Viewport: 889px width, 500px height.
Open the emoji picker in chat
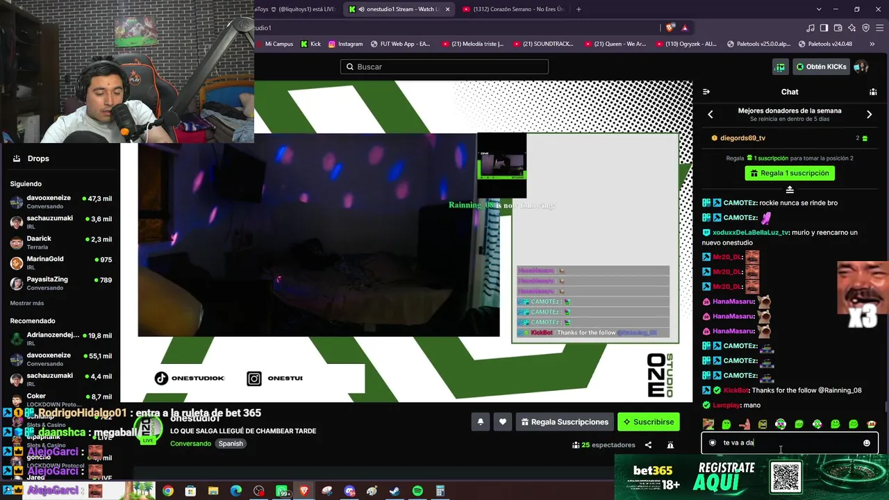point(866,443)
